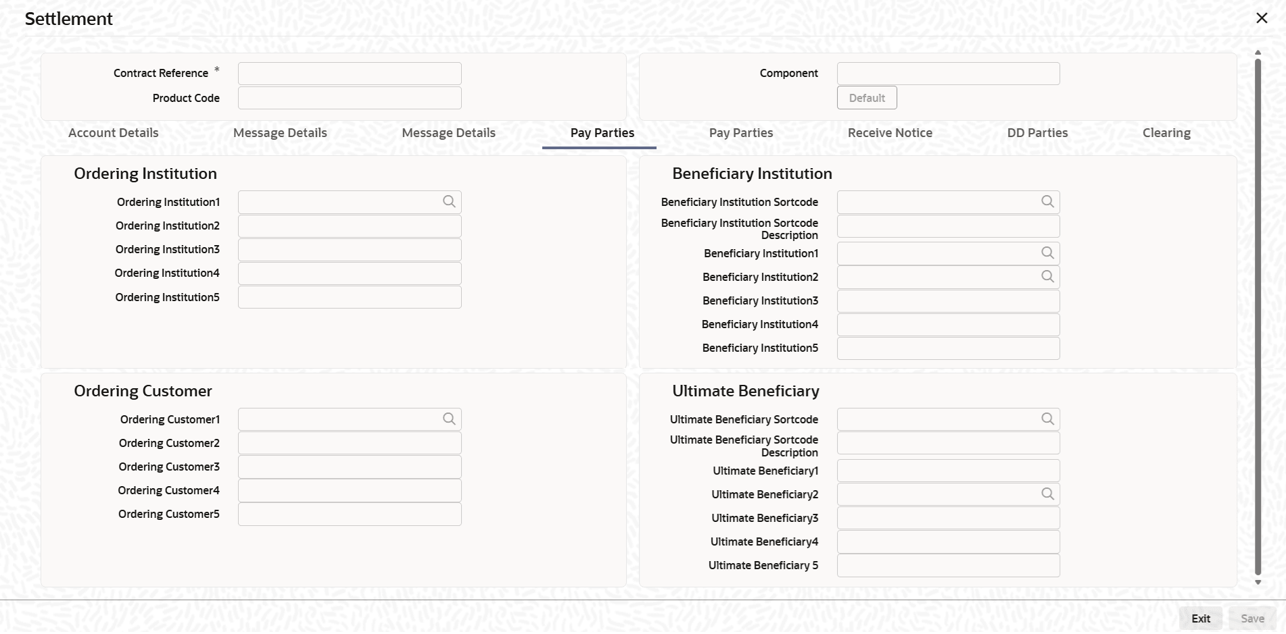This screenshot has width=1286, height=634.
Task: Click the Exit button
Action: (x=1201, y=618)
